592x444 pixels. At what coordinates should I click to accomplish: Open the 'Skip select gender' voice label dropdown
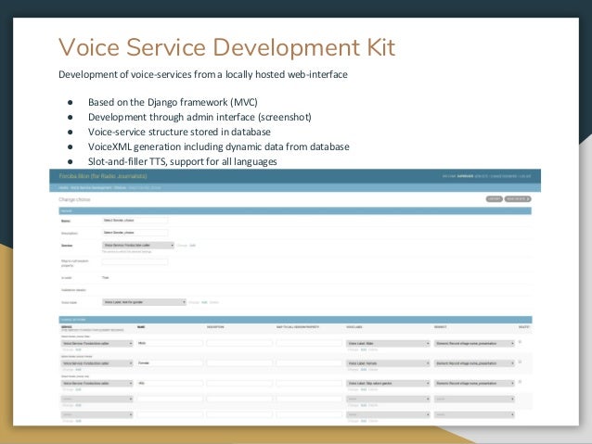[387, 382]
